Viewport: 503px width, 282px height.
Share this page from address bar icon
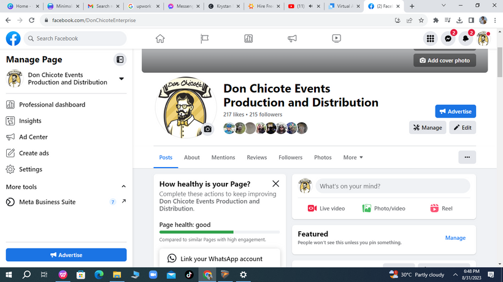pos(409,20)
